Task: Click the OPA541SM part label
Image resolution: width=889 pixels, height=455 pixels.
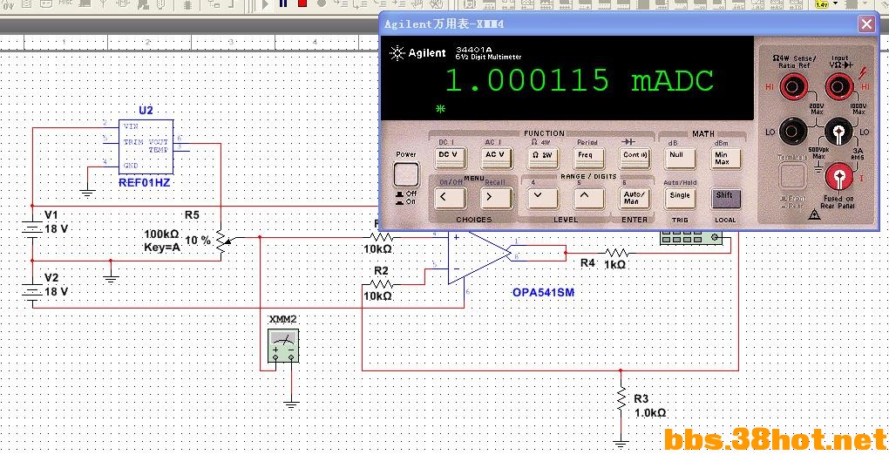Action: pos(543,293)
